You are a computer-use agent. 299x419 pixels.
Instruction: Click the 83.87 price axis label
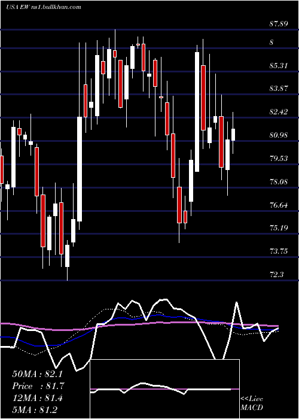pos(279,89)
